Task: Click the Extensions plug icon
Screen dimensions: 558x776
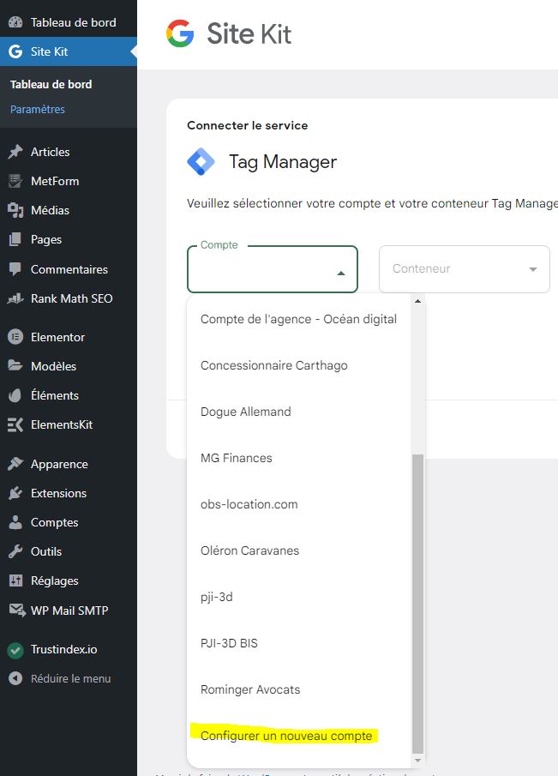Action: [15, 493]
